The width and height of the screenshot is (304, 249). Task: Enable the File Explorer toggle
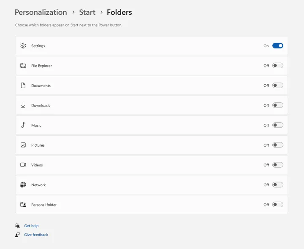[277, 66]
